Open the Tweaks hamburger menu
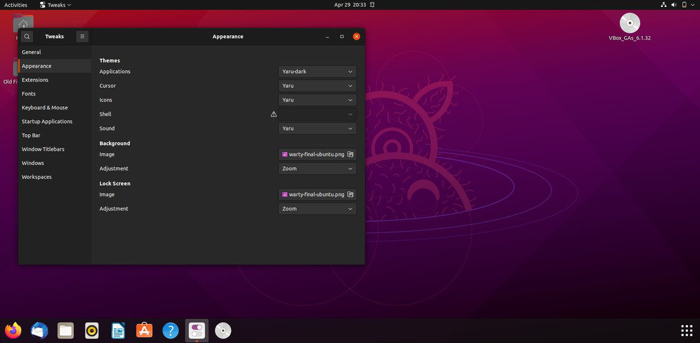This screenshot has width=700, height=343. (x=82, y=37)
